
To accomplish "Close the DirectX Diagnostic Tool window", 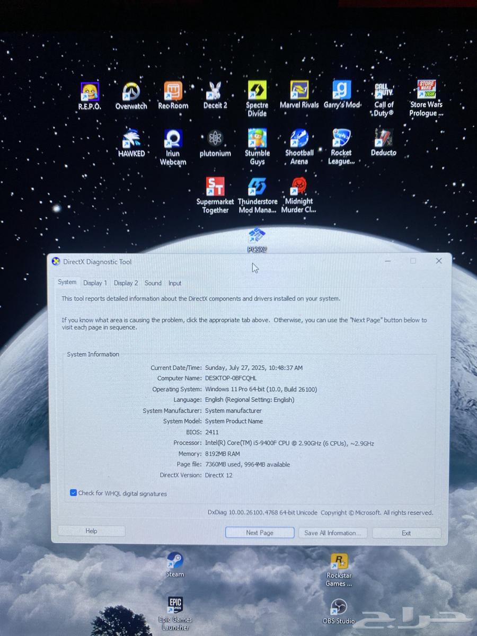I will (439, 261).
